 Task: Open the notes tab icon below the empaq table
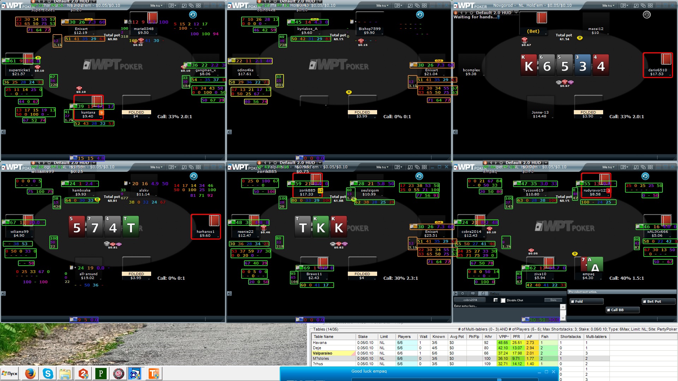coord(483,294)
